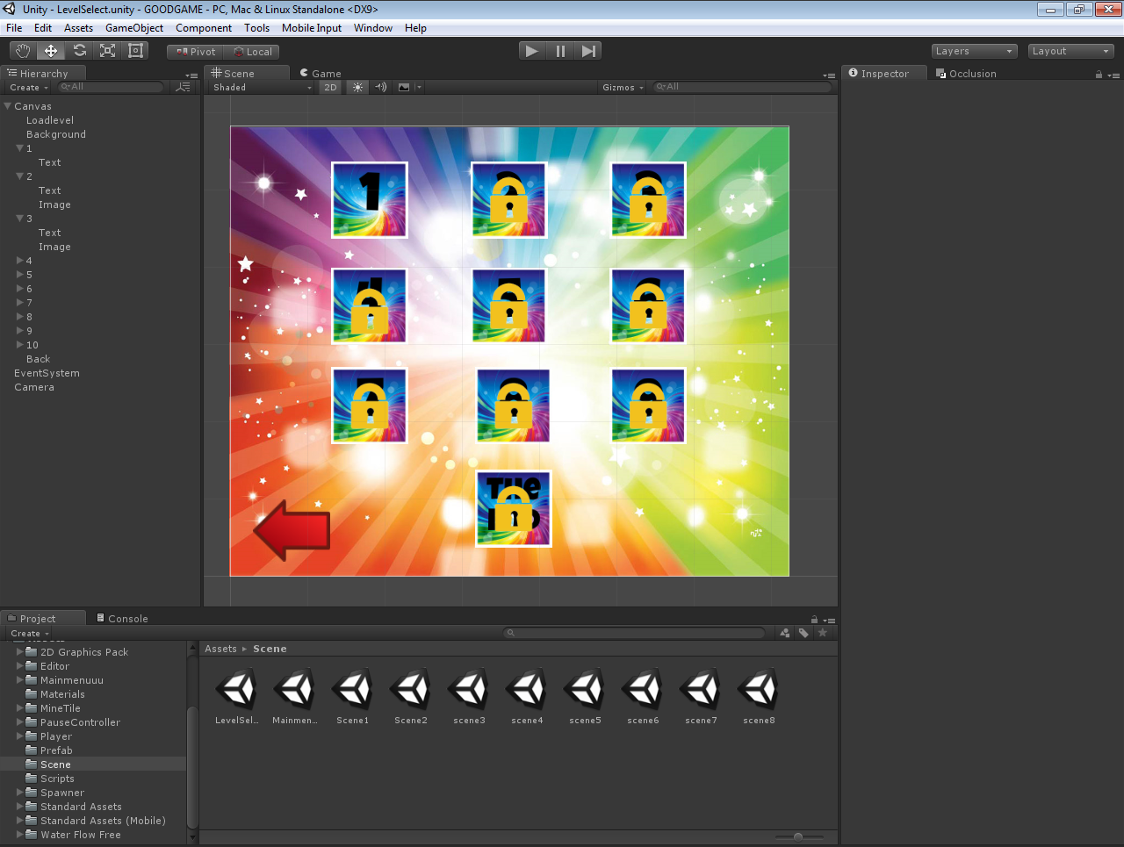Image resolution: width=1124 pixels, height=847 pixels.
Task: Open the Shaded draw mode dropdown
Action: point(262,87)
